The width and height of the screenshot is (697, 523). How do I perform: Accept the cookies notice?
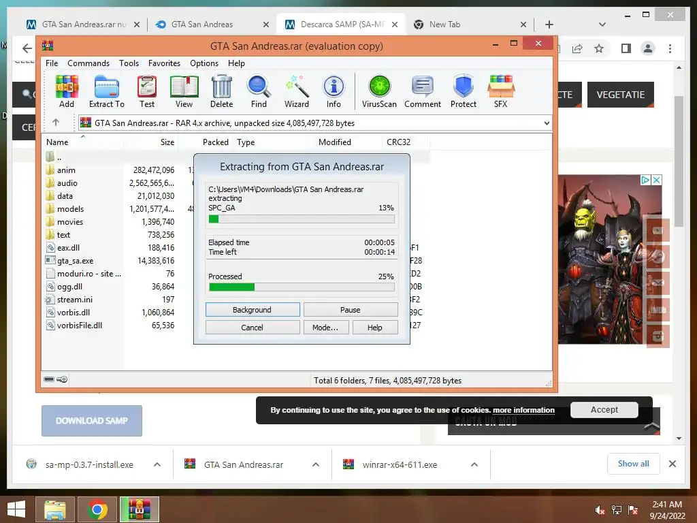point(604,409)
